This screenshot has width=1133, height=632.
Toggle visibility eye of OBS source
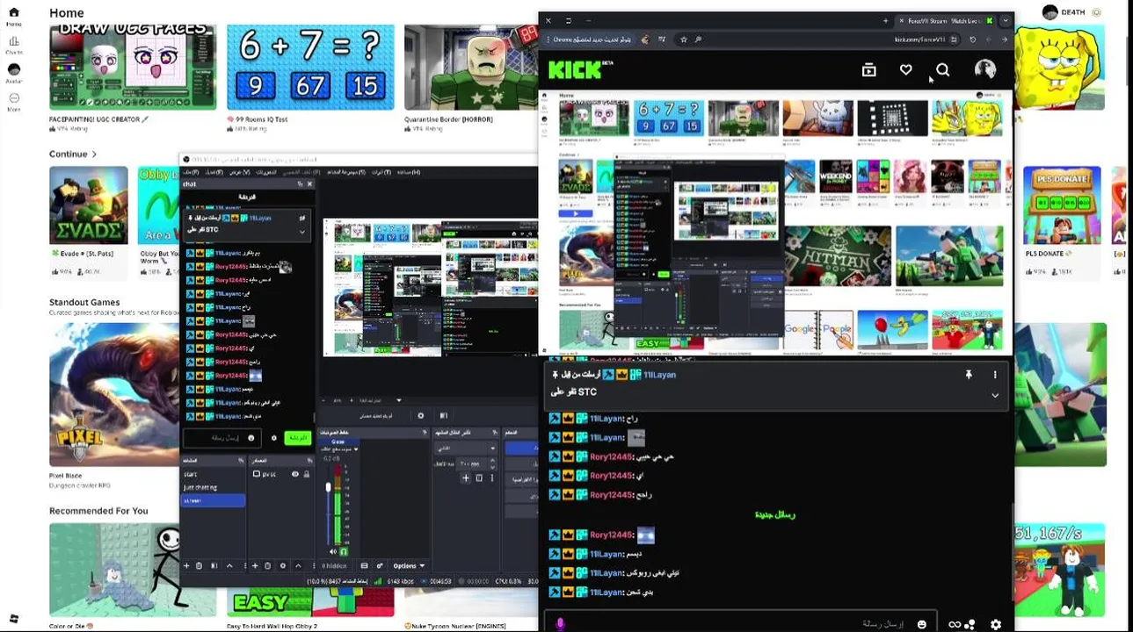295,474
